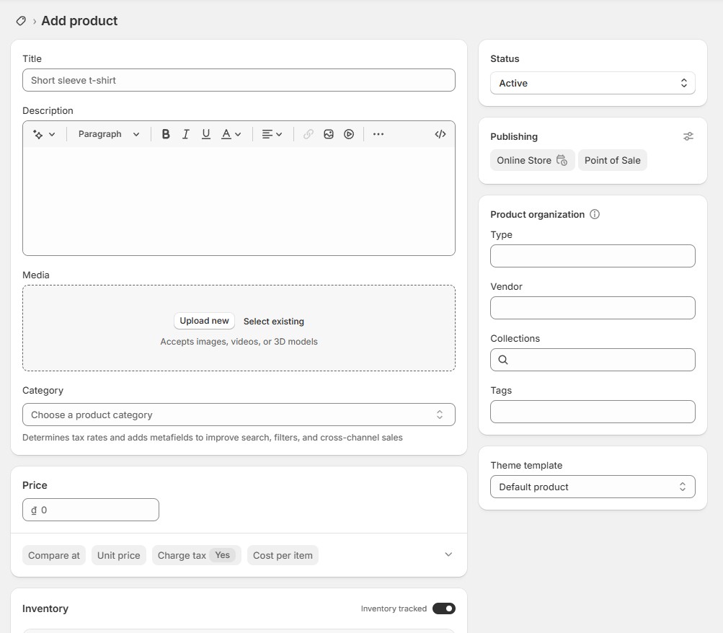
Task: Click the Collections search magnifier icon
Action: click(x=503, y=360)
